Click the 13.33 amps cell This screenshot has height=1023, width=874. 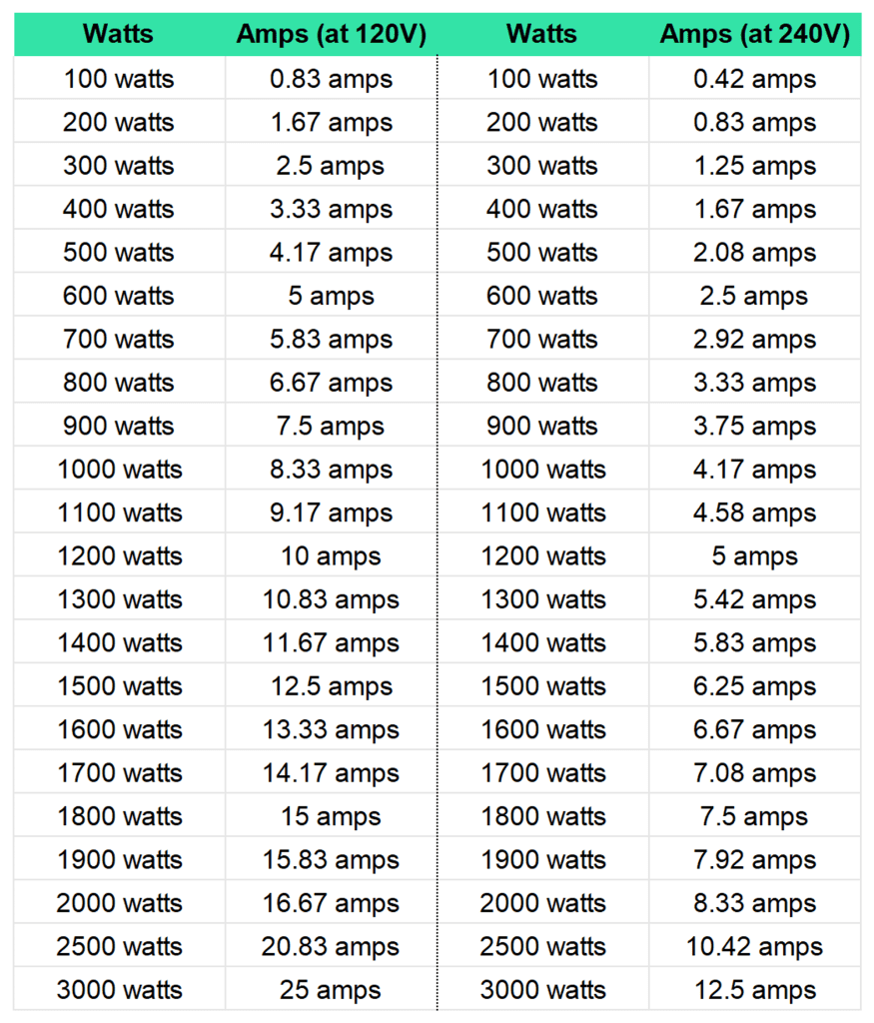pyautogui.click(x=331, y=729)
